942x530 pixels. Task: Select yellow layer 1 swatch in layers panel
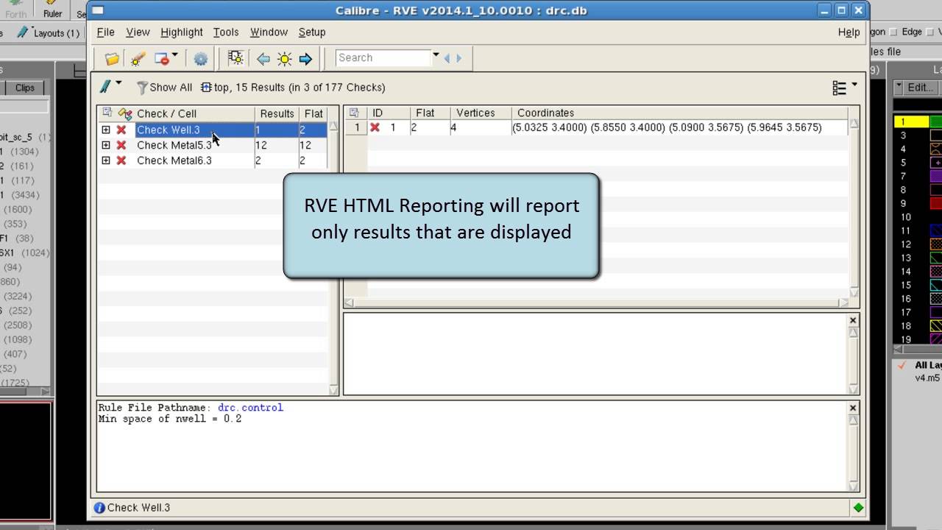[910, 122]
